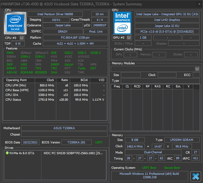
Task: Click the BIOS date 10/22/2021
Action: pyautogui.click(x=30, y=142)
